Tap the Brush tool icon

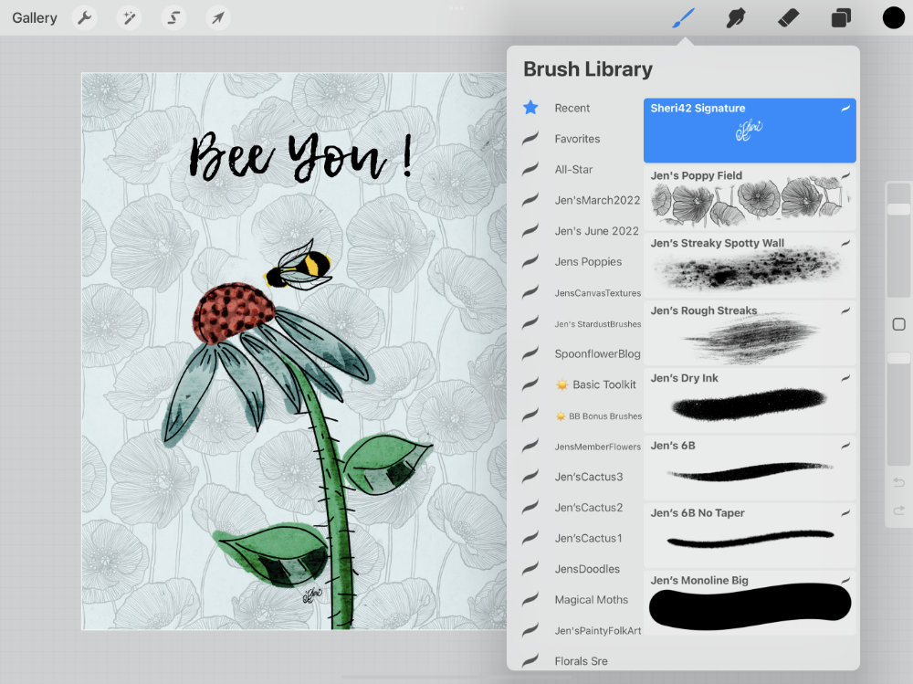pos(683,18)
